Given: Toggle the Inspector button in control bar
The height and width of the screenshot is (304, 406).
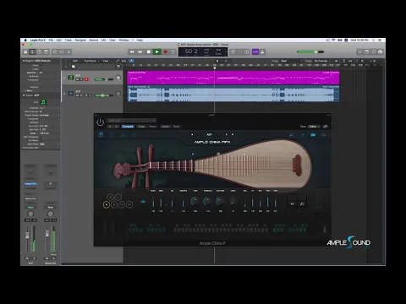Looking at the screenshot, I should [32, 52].
